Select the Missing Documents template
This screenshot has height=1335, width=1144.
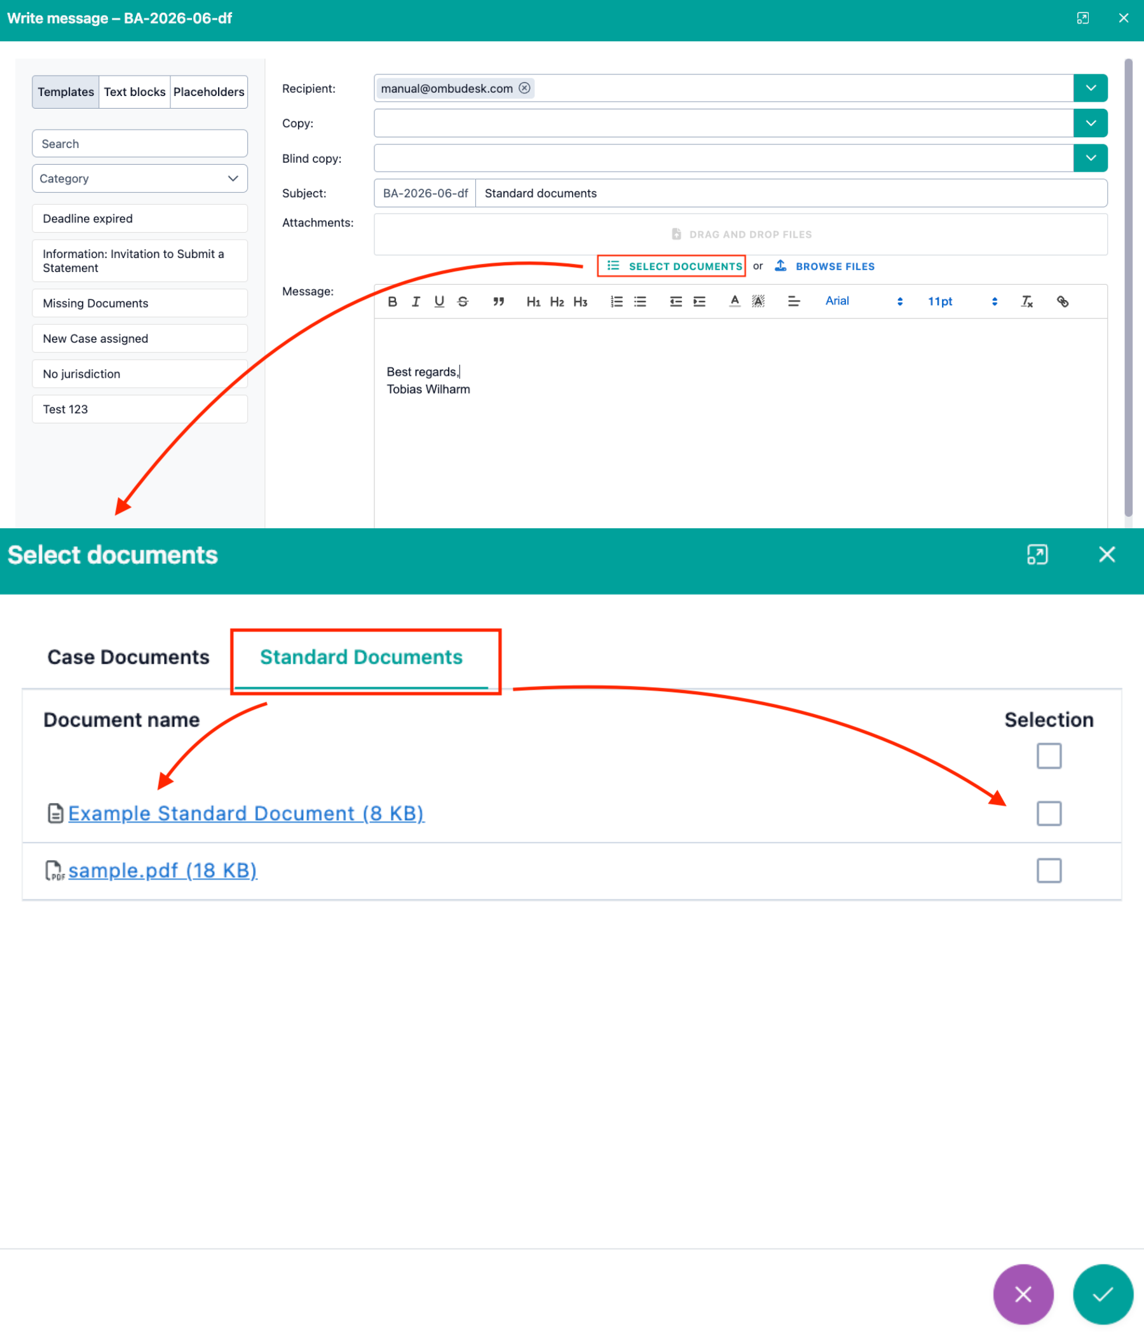tap(140, 303)
